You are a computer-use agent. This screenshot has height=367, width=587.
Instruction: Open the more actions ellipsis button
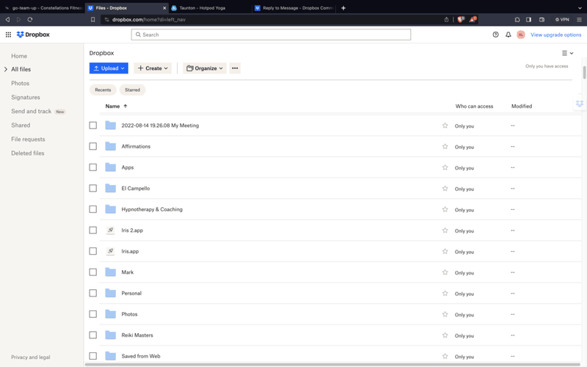pyautogui.click(x=235, y=68)
